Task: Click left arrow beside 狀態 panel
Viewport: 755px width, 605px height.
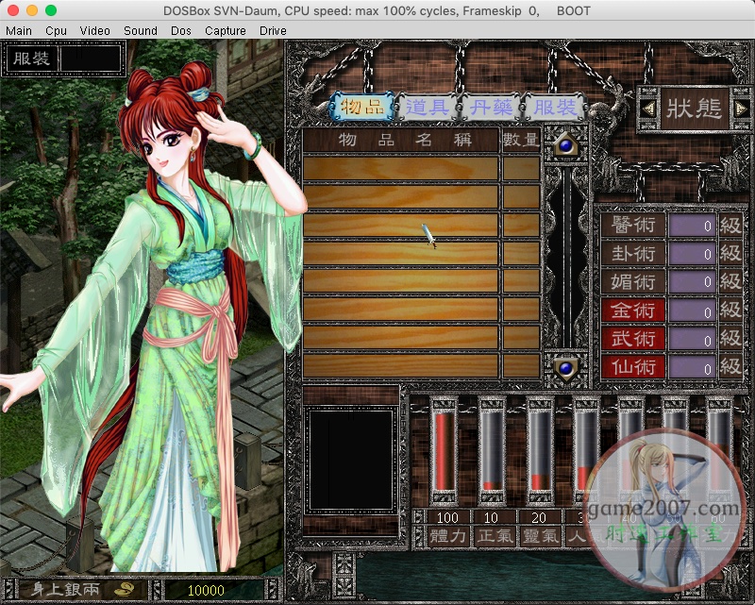Action: (648, 109)
